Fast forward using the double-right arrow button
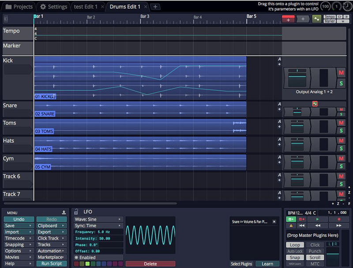353x268 pixels. coord(339,225)
